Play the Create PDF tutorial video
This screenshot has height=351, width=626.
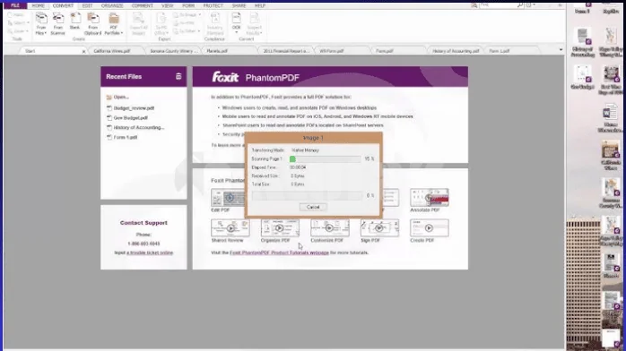tap(430, 228)
